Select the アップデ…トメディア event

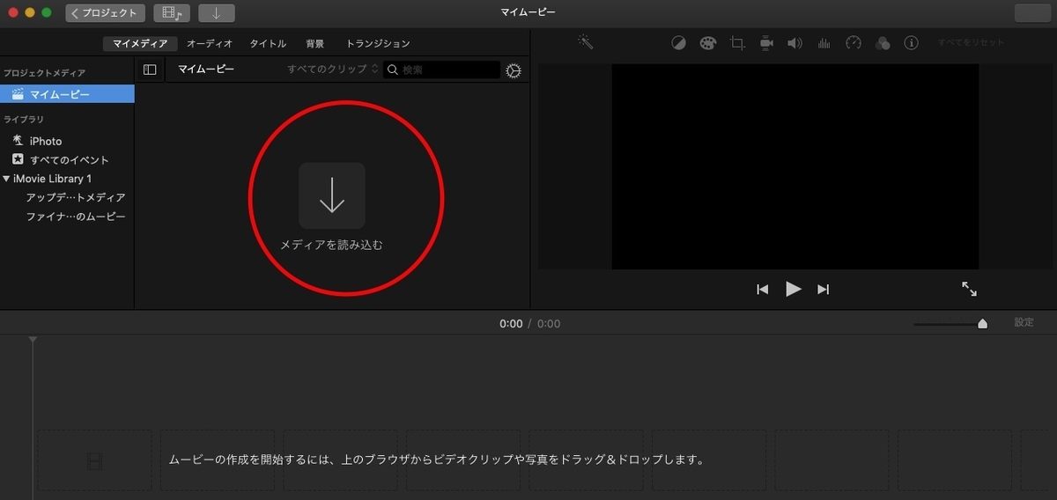point(76,197)
